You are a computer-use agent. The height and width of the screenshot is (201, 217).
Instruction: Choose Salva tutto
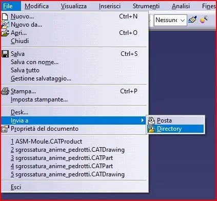pos(74,70)
